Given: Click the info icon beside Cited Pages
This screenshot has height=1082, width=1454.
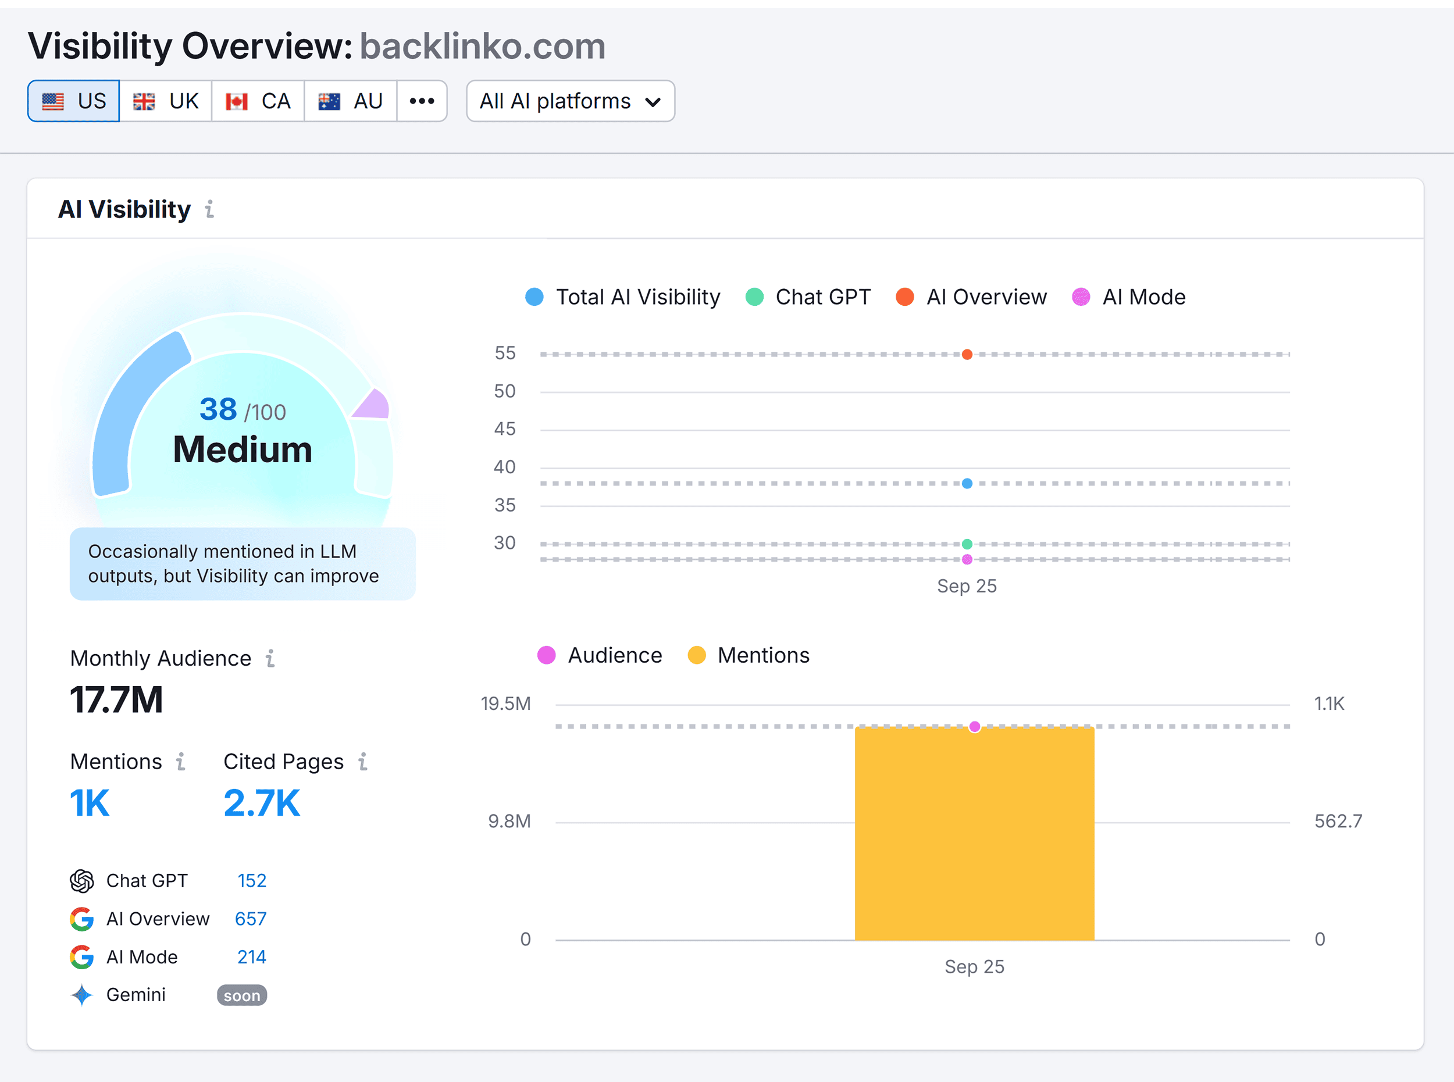Looking at the screenshot, I should pyautogui.click(x=362, y=762).
